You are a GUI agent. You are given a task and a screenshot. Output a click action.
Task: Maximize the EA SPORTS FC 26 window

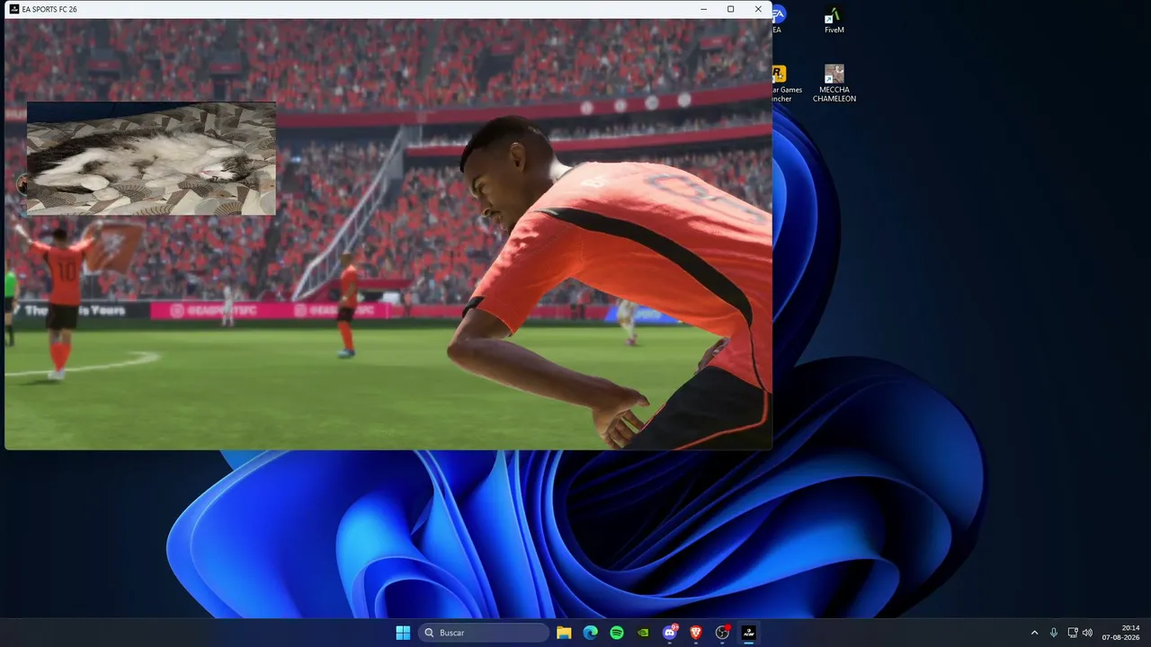(x=730, y=9)
